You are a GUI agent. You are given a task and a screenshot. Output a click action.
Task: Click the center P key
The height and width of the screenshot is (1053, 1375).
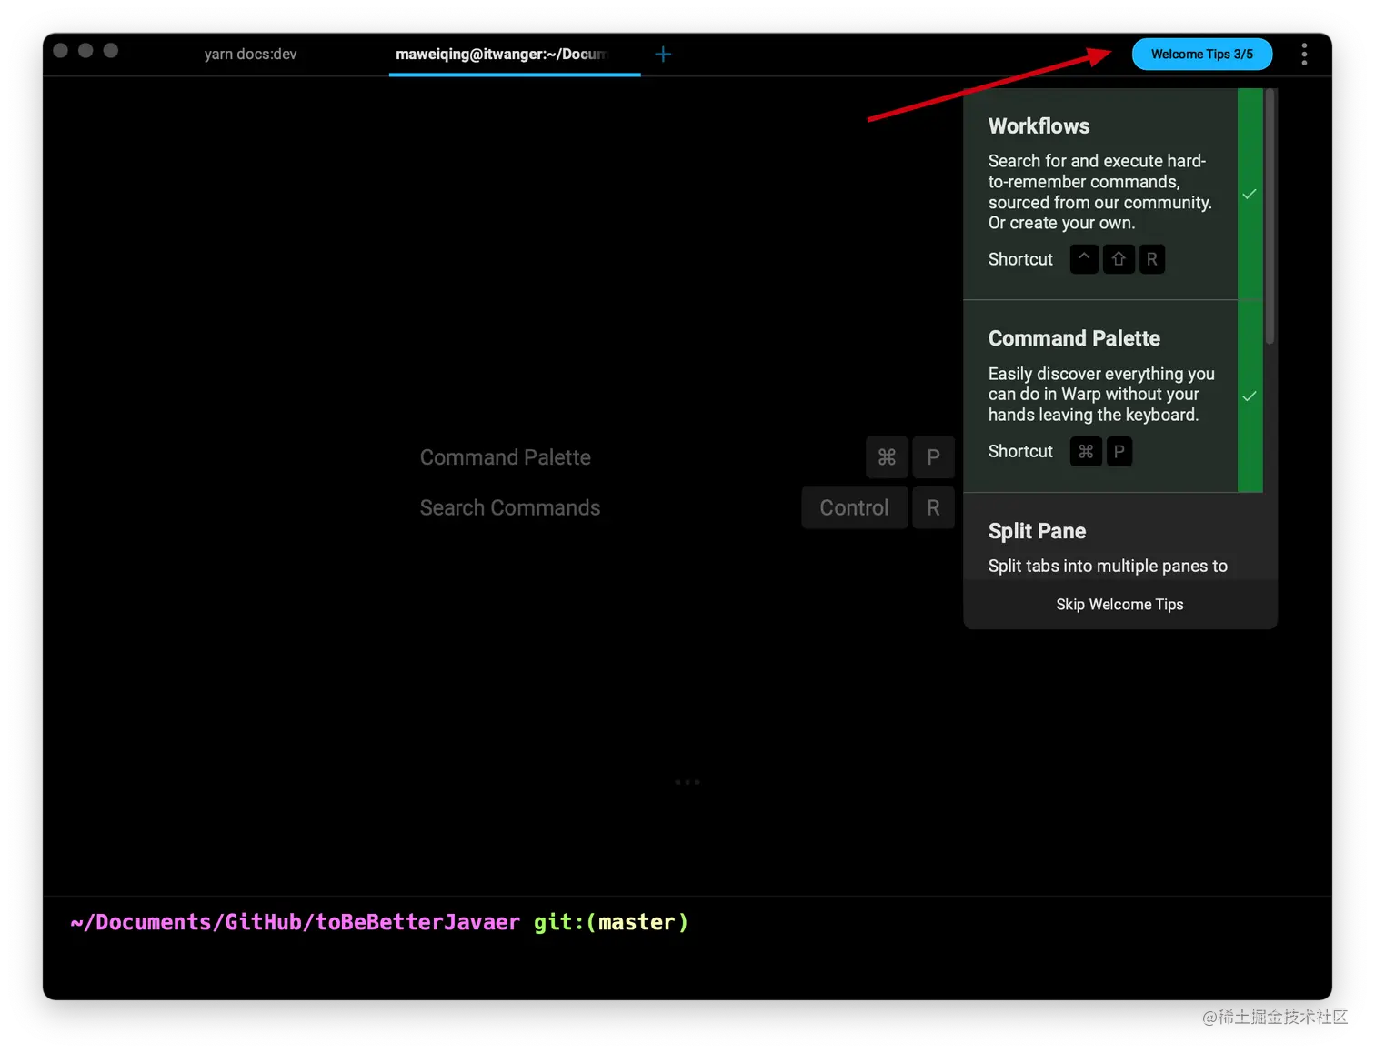coord(933,457)
